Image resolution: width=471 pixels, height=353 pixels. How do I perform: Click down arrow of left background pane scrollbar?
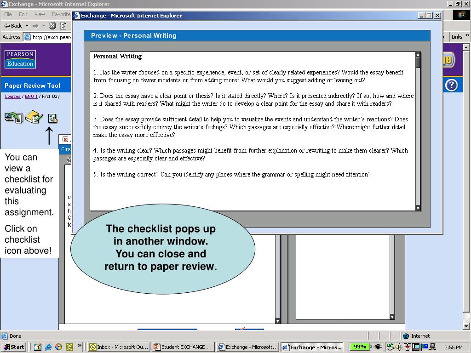point(277,321)
